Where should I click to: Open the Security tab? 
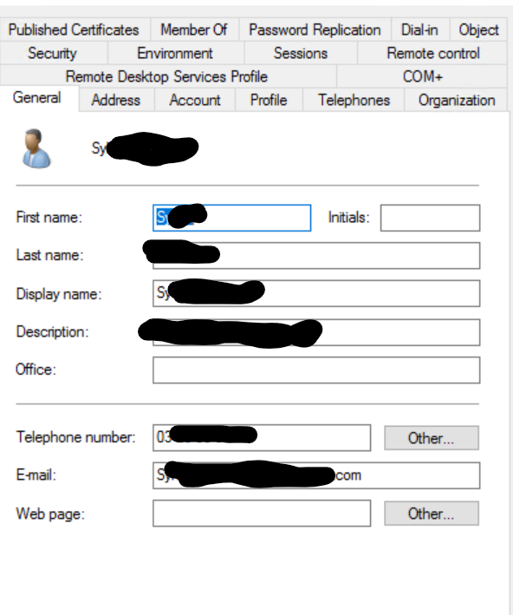[53, 53]
